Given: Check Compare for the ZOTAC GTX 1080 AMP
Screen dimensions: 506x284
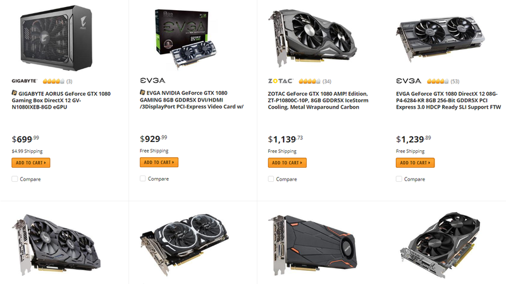Looking at the screenshot, I should tap(271, 179).
